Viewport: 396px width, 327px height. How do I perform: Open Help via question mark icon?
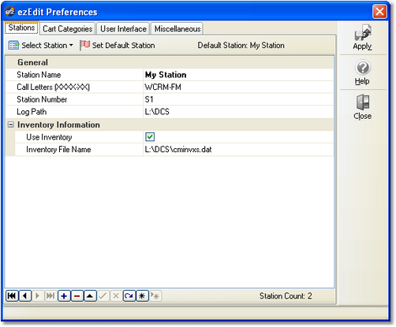pyautogui.click(x=363, y=68)
